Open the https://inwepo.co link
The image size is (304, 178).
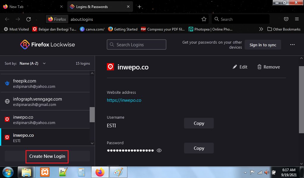point(124,100)
